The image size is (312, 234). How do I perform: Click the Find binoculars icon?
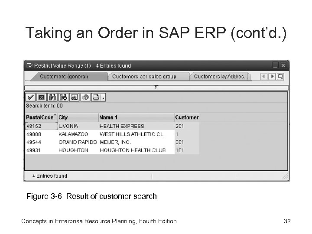(x=52, y=97)
